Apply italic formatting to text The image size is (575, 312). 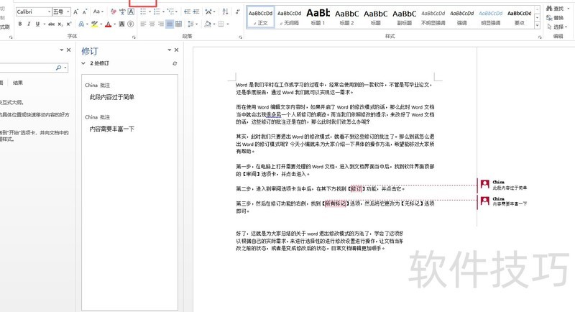click(x=29, y=24)
